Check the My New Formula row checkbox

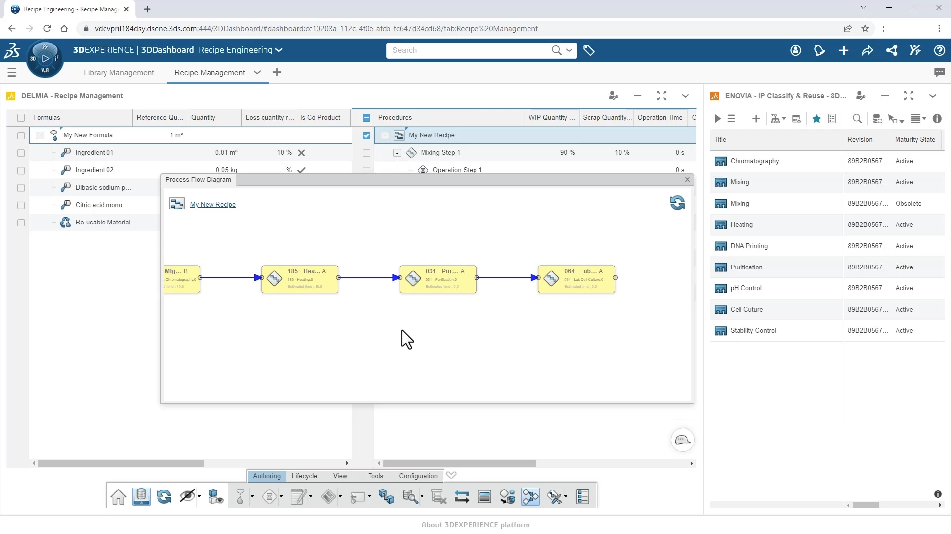point(21,135)
